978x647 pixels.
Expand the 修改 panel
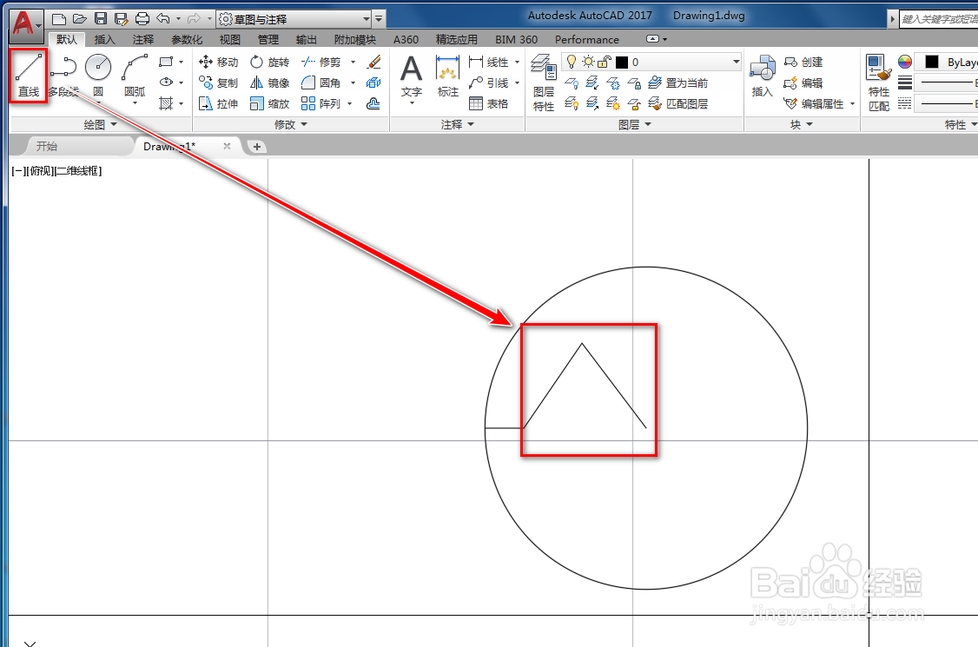(291, 124)
